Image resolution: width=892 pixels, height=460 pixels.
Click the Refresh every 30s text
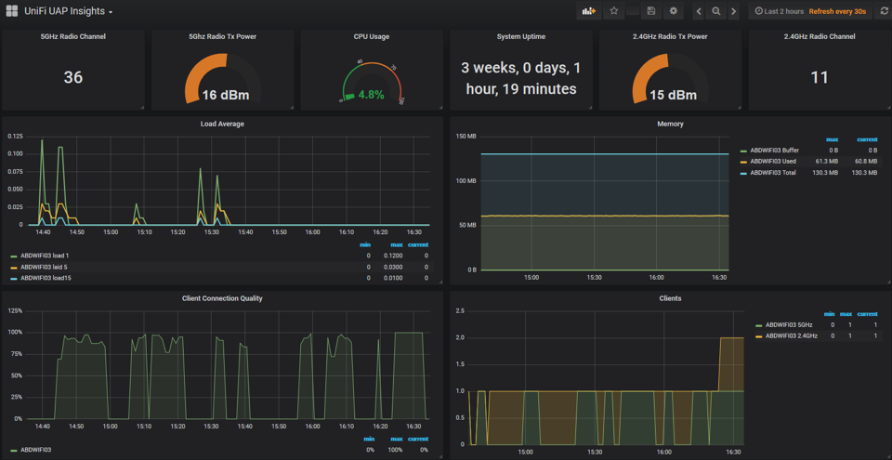coord(837,11)
